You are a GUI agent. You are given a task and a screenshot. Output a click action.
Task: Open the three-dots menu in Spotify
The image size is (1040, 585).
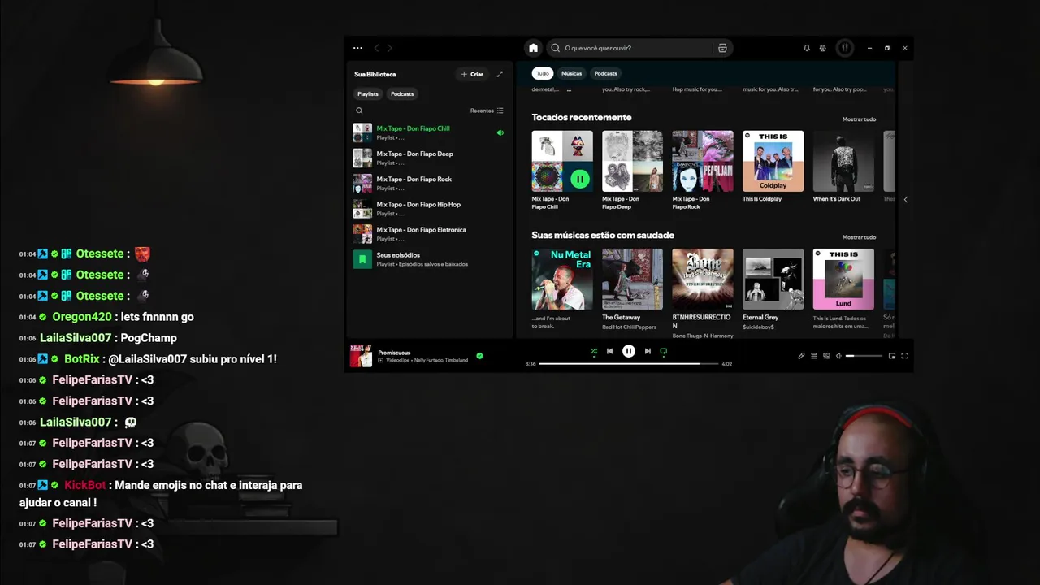357,48
